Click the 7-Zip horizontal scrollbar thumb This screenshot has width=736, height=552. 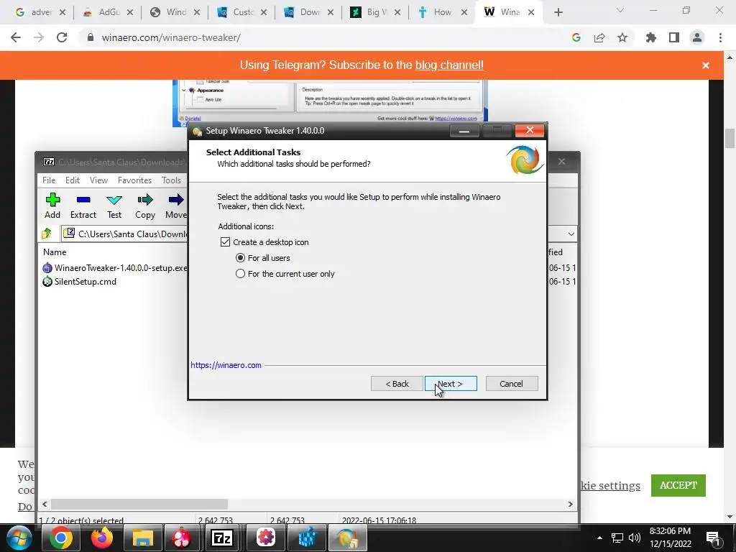click(139, 504)
